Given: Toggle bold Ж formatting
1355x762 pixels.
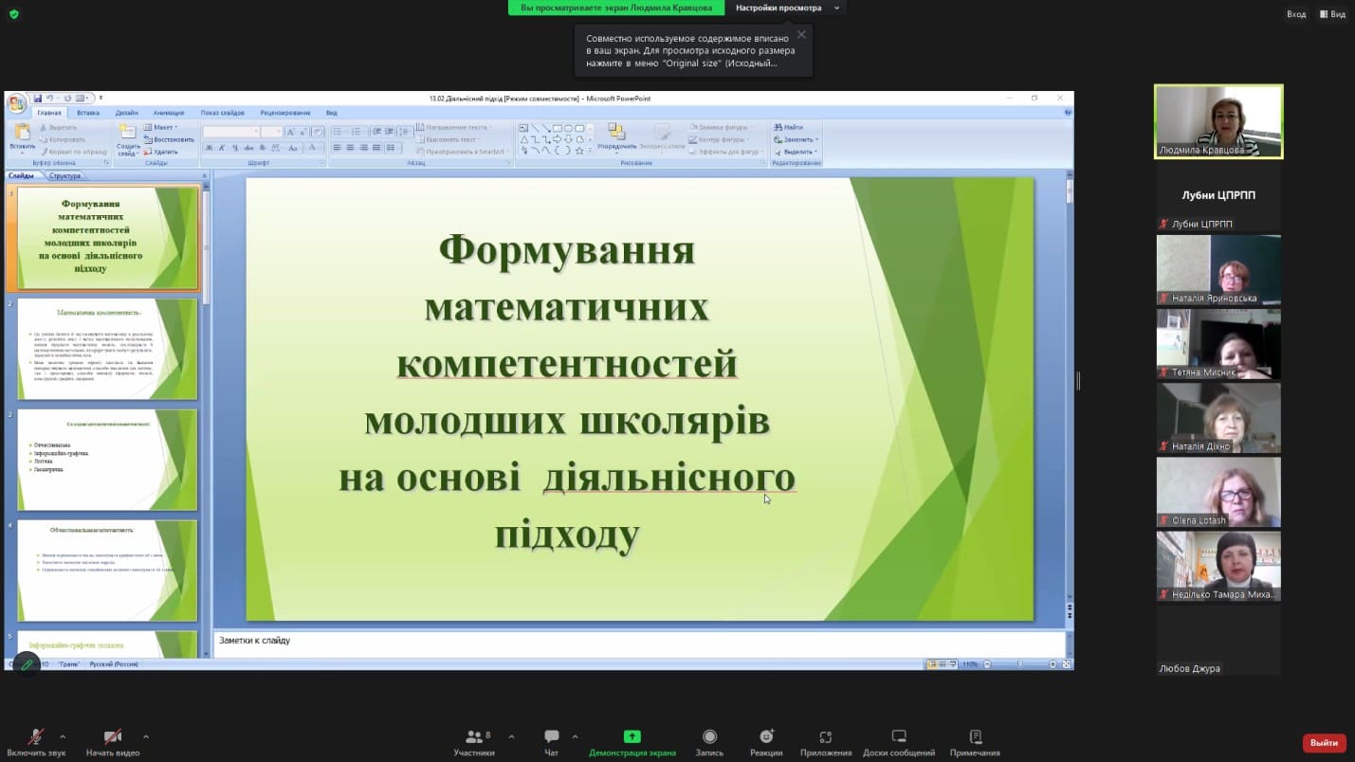Looking at the screenshot, I should [210, 148].
